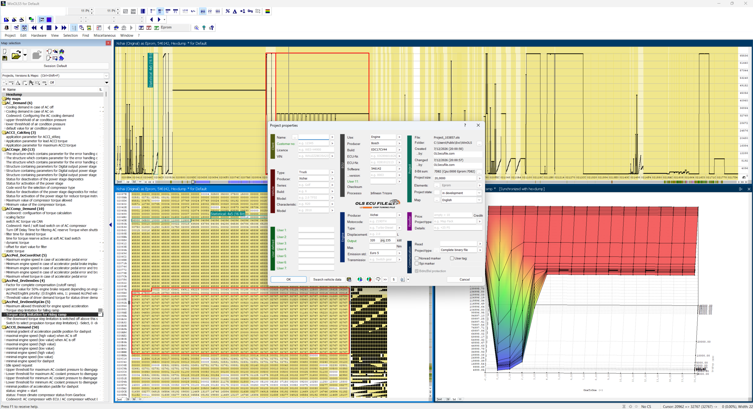Click the first 11 Pt font size up arrow
Viewport: 753px width, 409px height.
(x=92, y=9)
